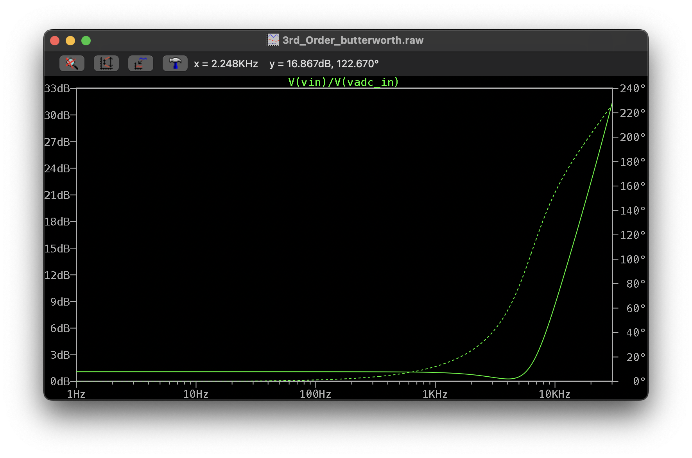Click the zoom to fit magnifier icon
692x458 pixels.
point(72,63)
